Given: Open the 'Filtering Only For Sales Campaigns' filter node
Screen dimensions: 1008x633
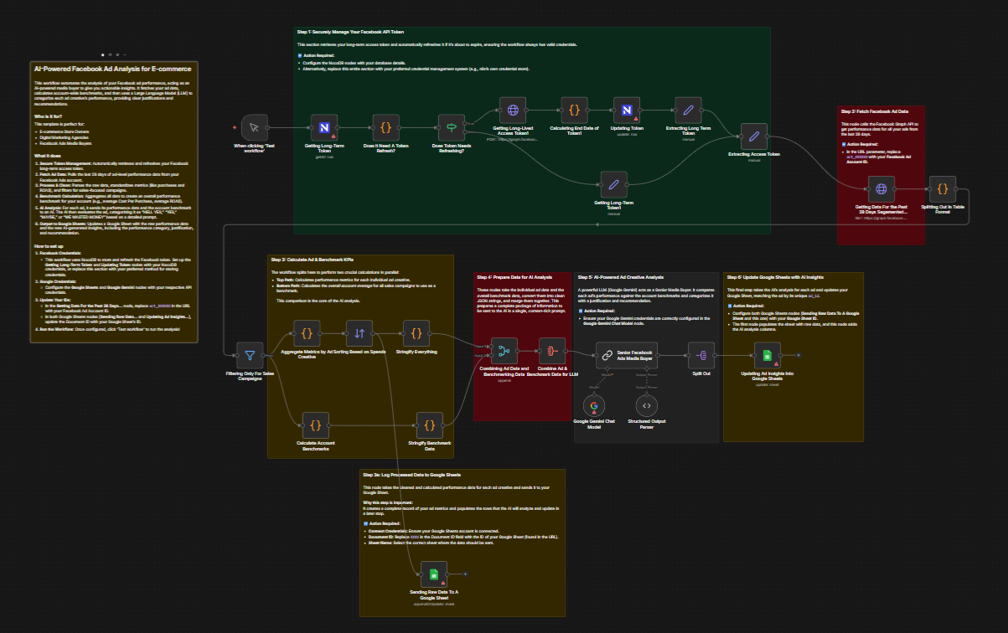Looking at the screenshot, I should (250, 355).
